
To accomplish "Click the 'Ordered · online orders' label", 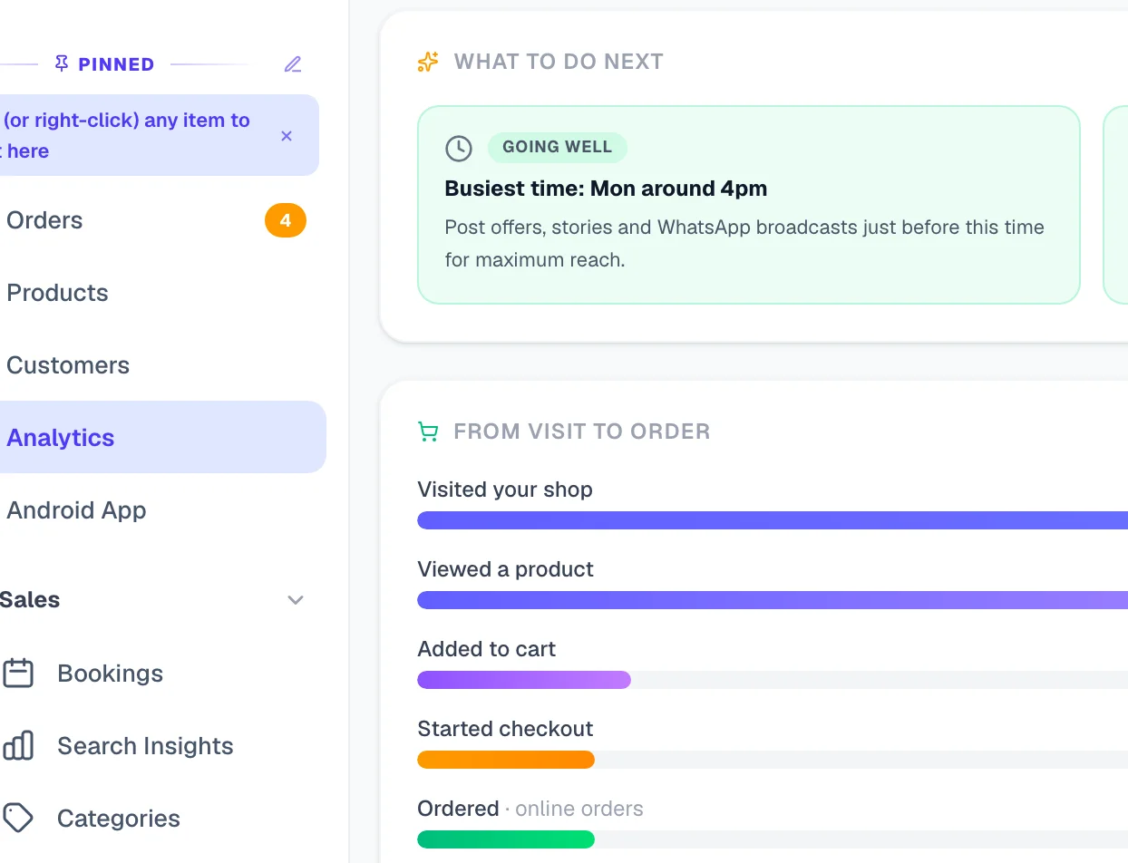I will tap(530, 809).
